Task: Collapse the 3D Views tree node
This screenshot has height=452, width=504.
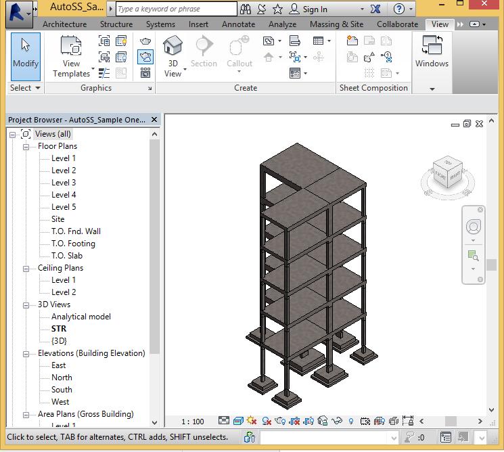Action: 26,305
